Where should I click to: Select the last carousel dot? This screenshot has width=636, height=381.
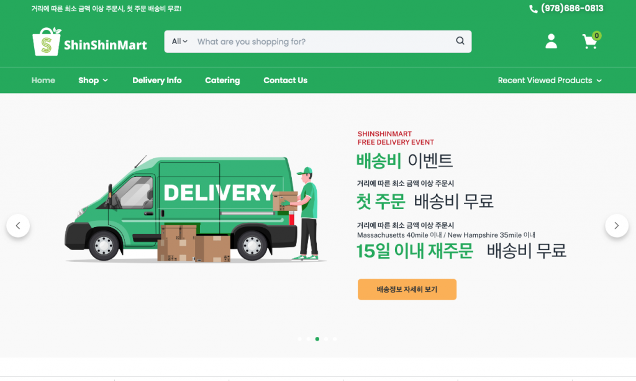click(x=335, y=339)
